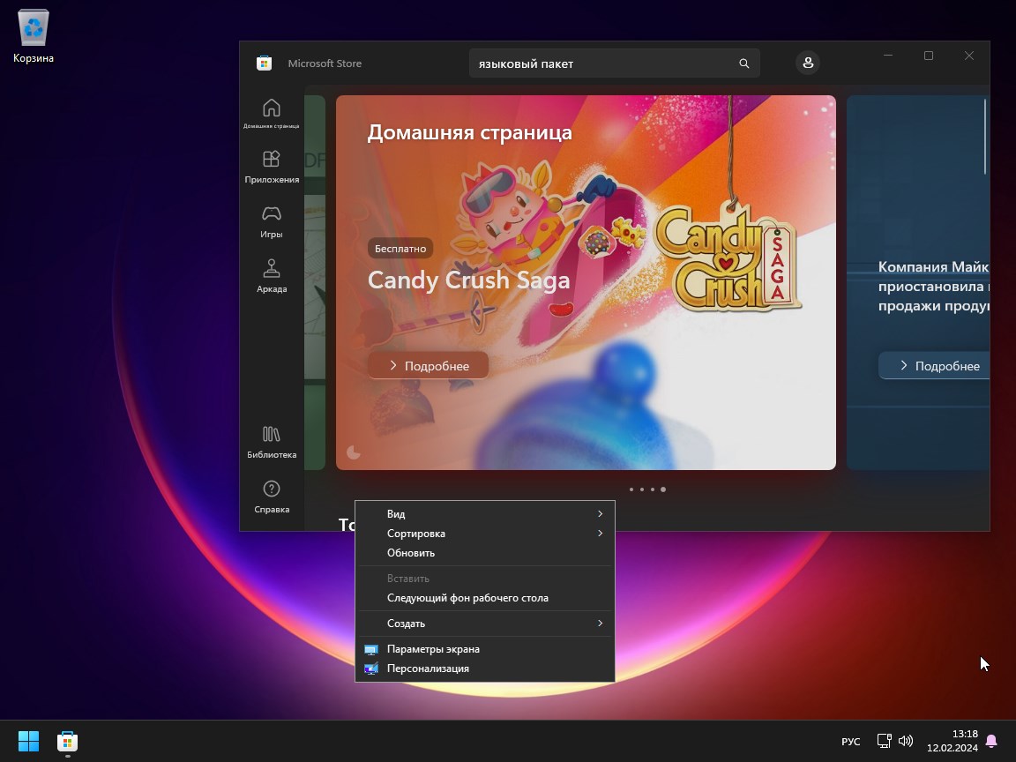
Task: Click the Candy Crush Saga logo artwork
Action: pyautogui.click(x=728, y=258)
